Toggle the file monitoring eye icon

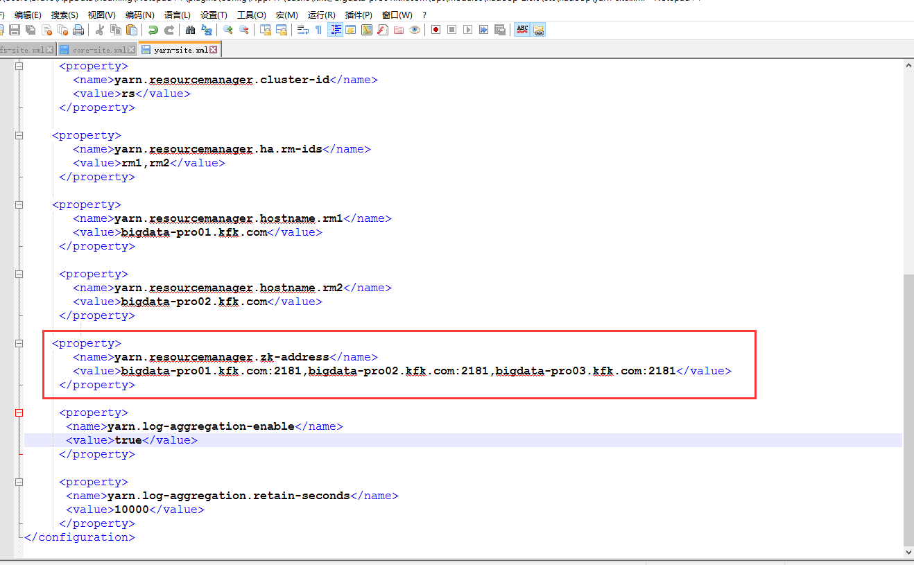[x=414, y=30]
